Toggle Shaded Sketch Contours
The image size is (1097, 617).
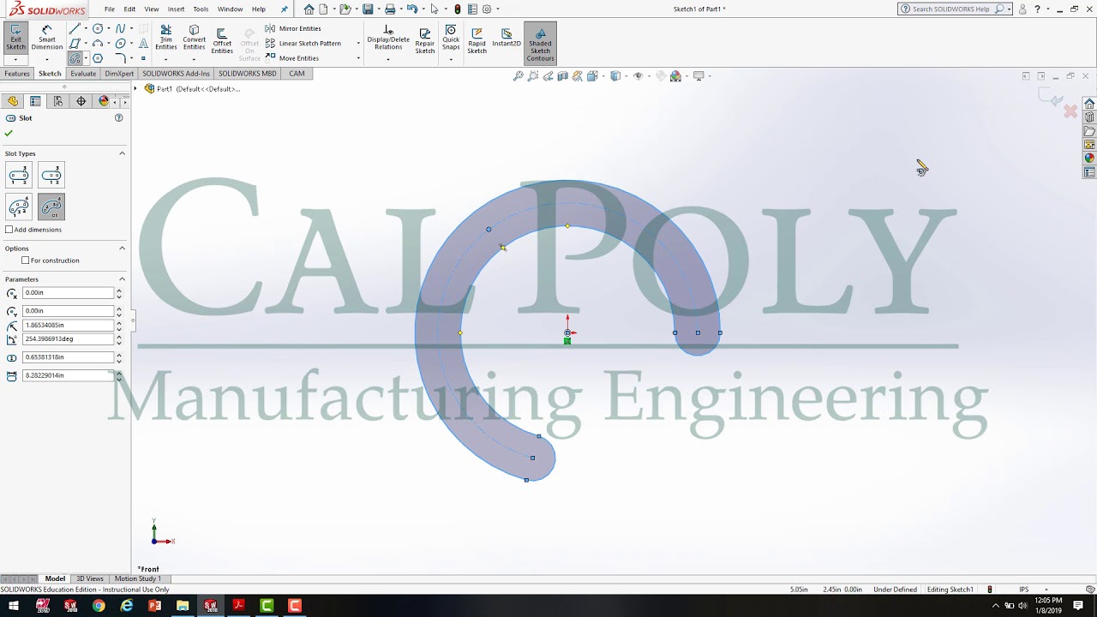pos(540,44)
